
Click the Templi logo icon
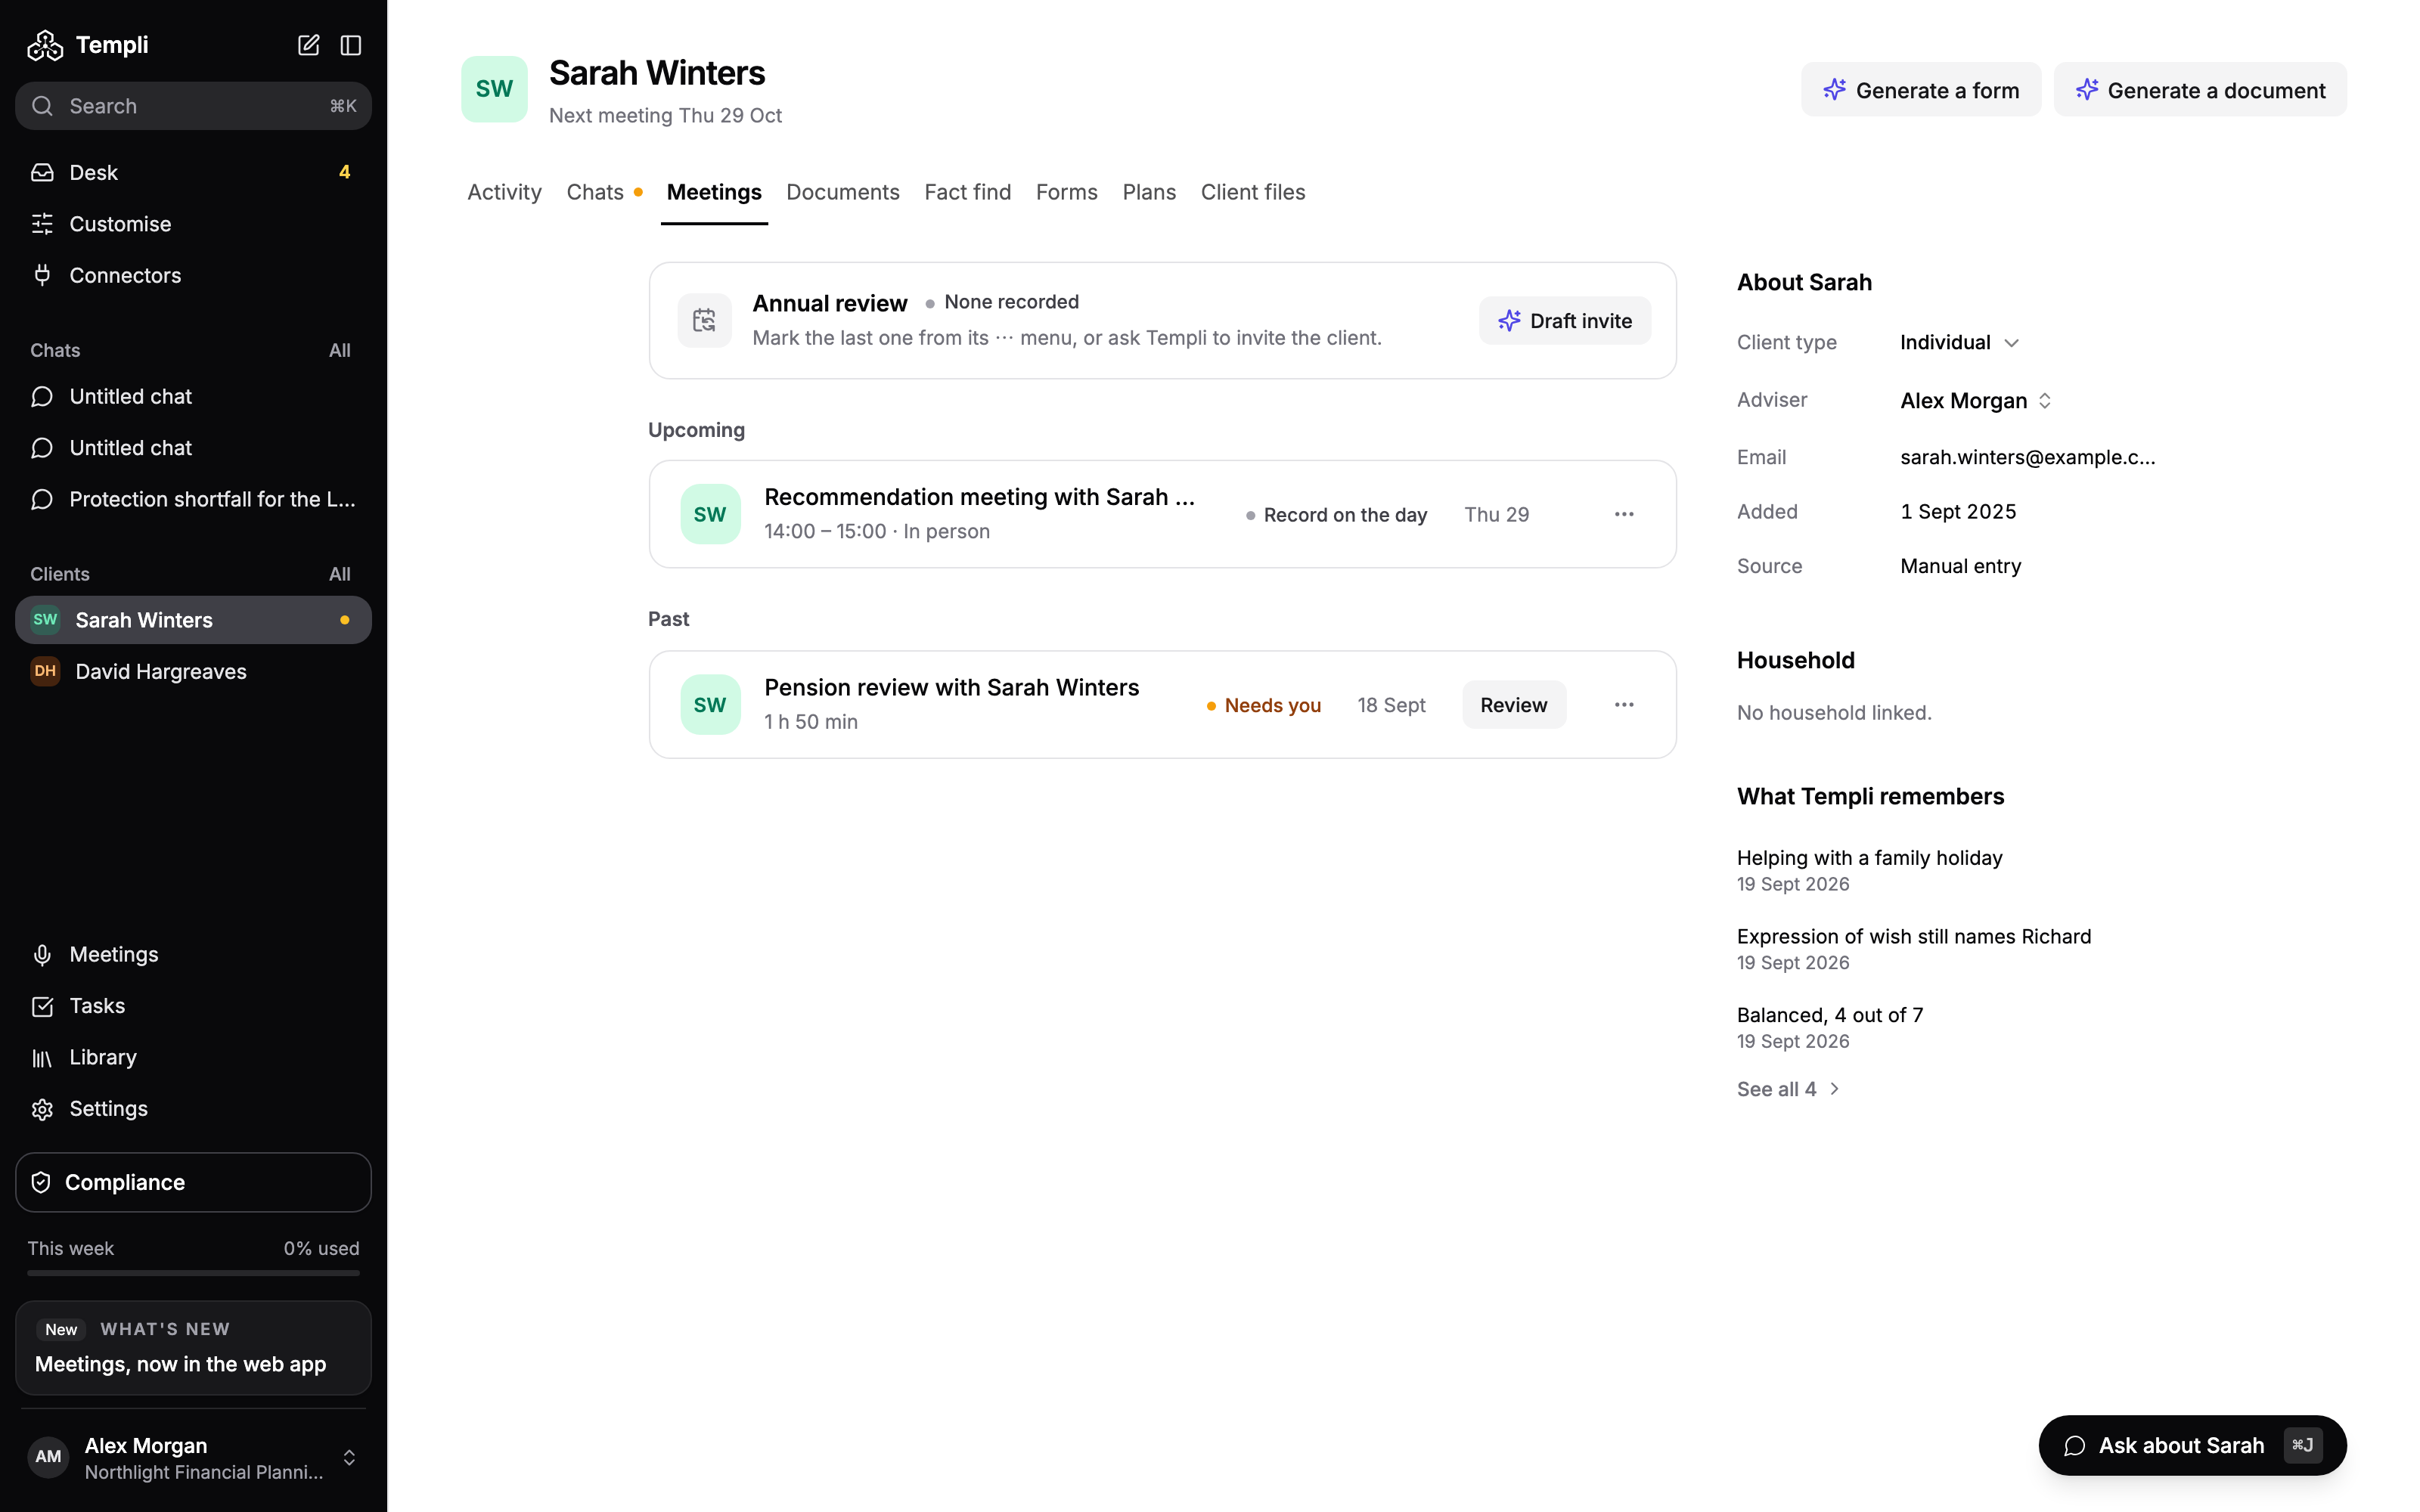point(45,45)
